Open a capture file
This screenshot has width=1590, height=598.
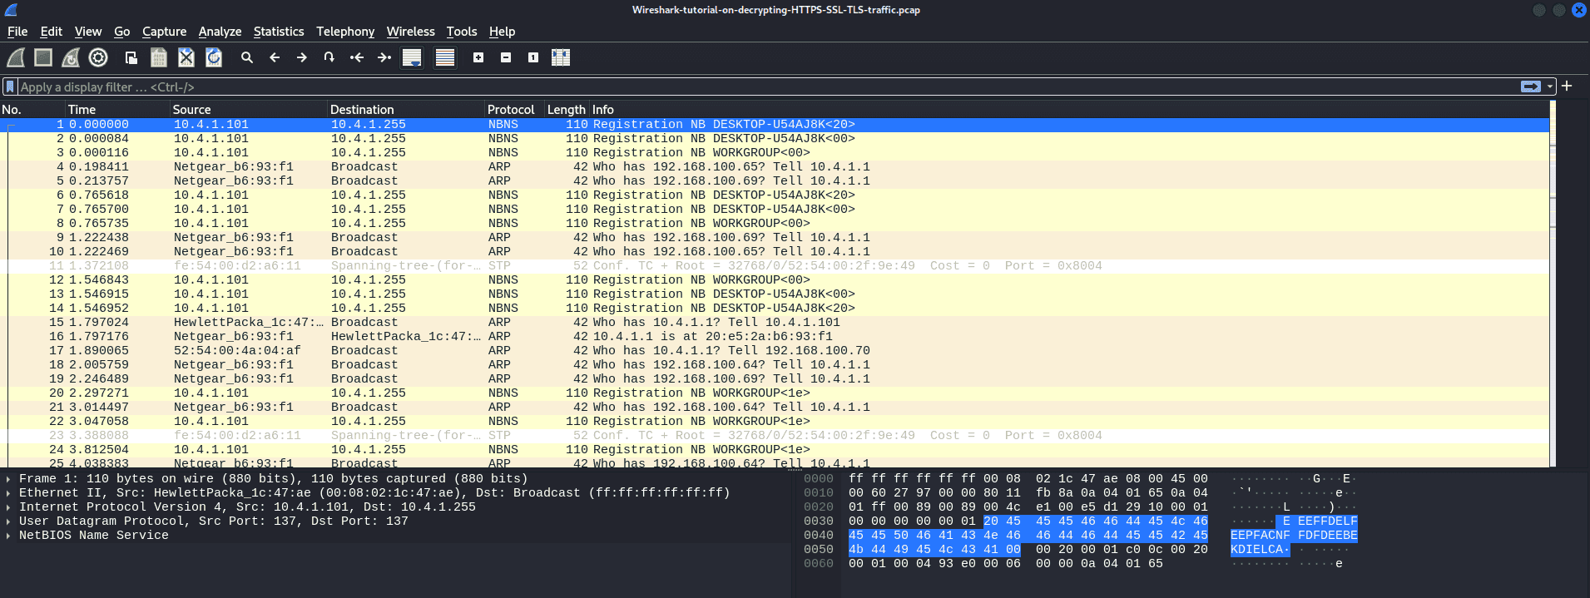131,57
